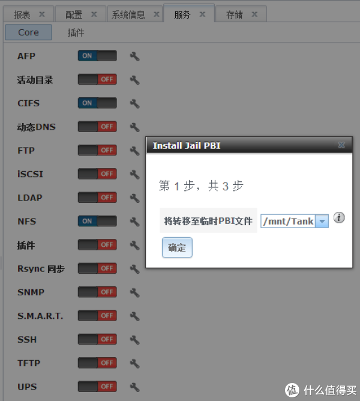Open NFS configuration wrench icon

click(x=134, y=222)
